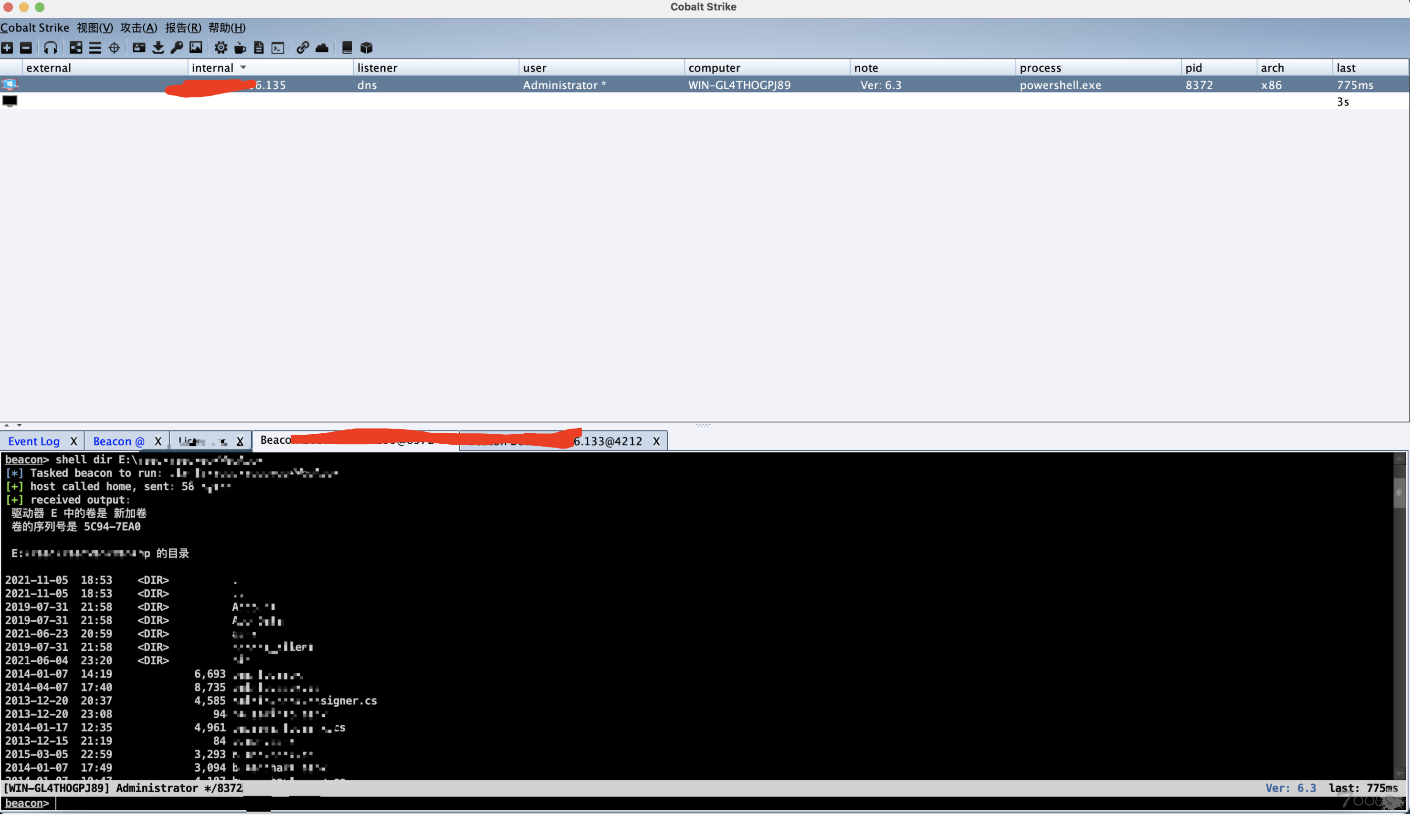The image size is (1411, 815).
Task: Click the cube about icon
Action: pyautogui.click(x=367, y=48)
